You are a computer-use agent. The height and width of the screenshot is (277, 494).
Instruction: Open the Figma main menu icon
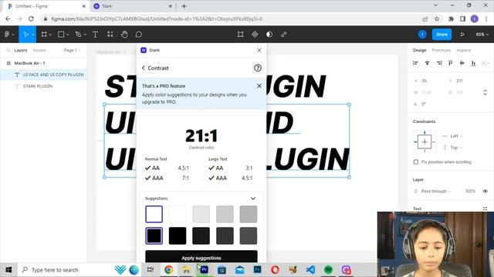point(7,34)
